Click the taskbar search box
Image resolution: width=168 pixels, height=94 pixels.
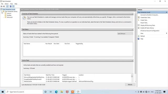coord(24,92)
